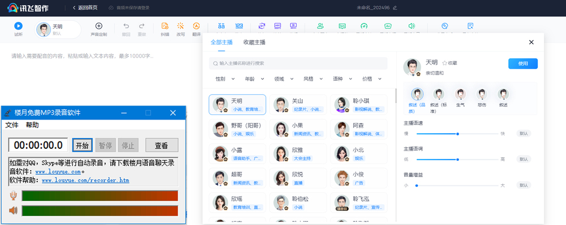Open the 声音定制 voice customization icon

click(98, 26)
